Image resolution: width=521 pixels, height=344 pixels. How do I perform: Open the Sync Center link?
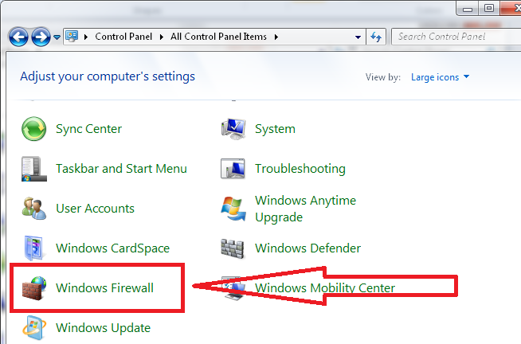point(88,129)
